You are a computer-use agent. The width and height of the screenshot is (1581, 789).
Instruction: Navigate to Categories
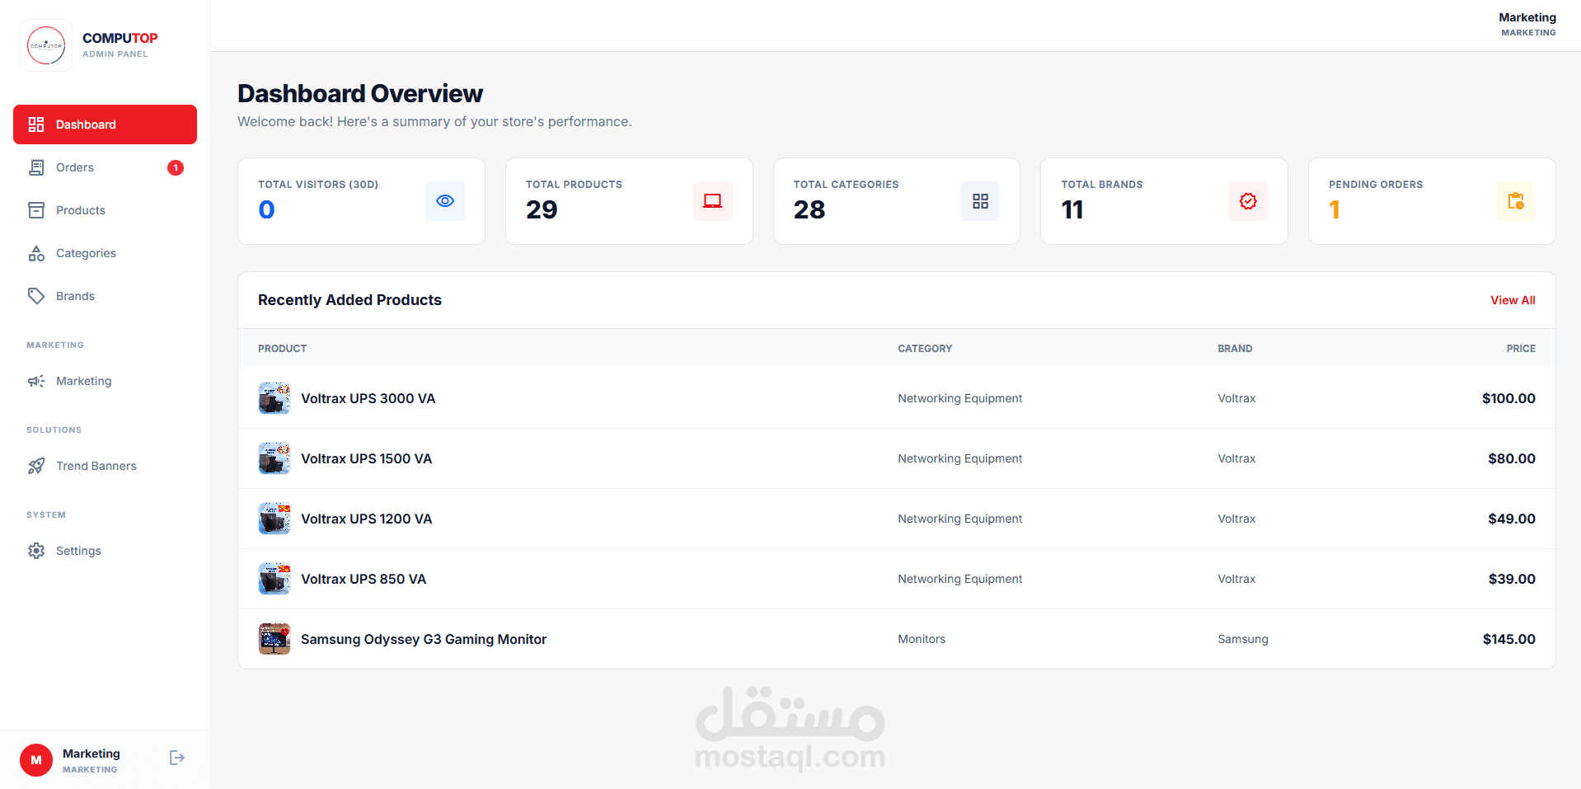[105, 253]
